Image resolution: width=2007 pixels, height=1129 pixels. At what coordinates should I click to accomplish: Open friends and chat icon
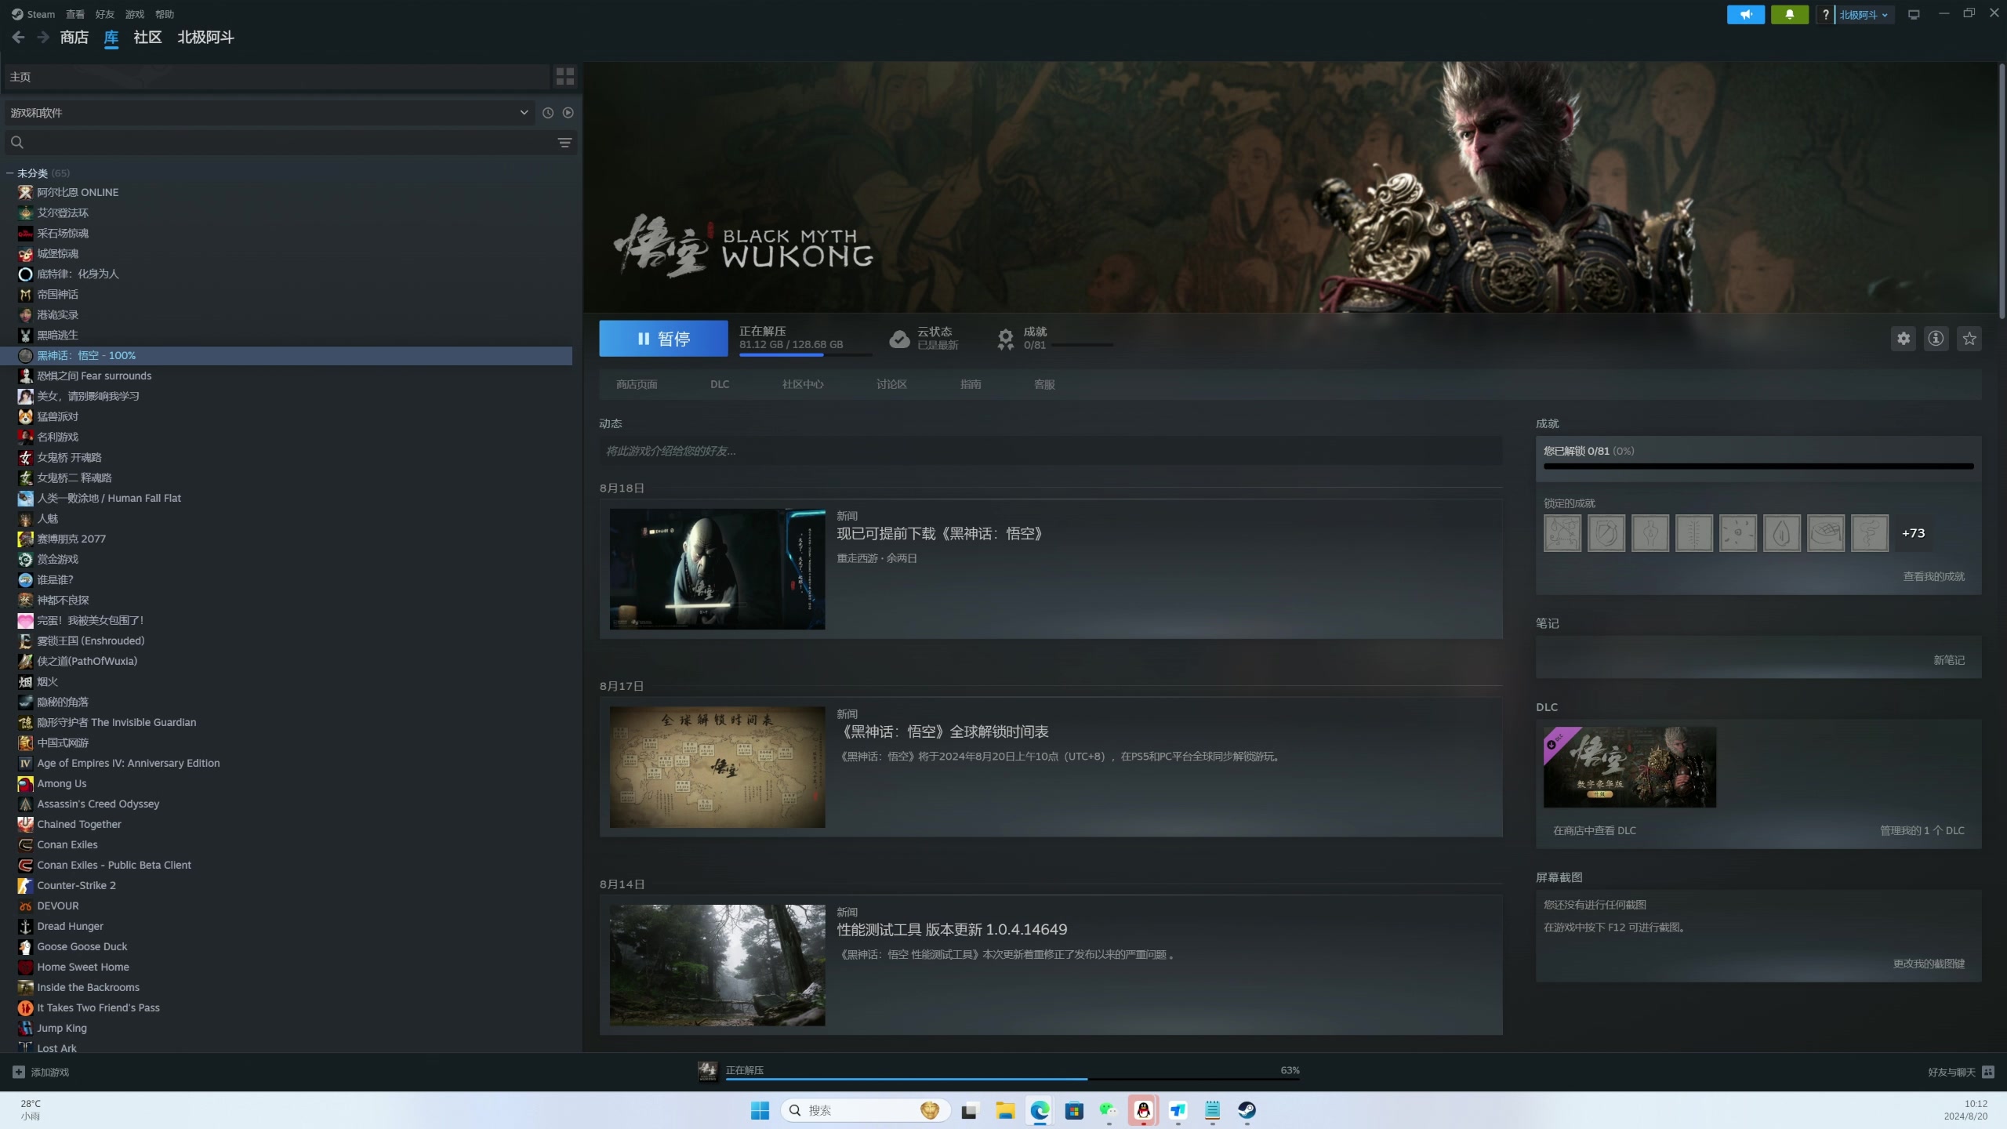tap(1988, 1072)
